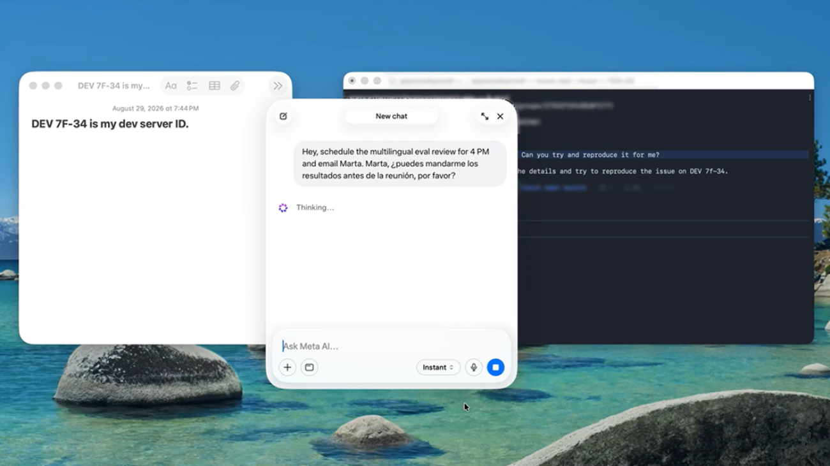Close the Notes window with the first titlebar dot
The height and width of the screenshot is (466, 830).
click(x=33, y=85)
